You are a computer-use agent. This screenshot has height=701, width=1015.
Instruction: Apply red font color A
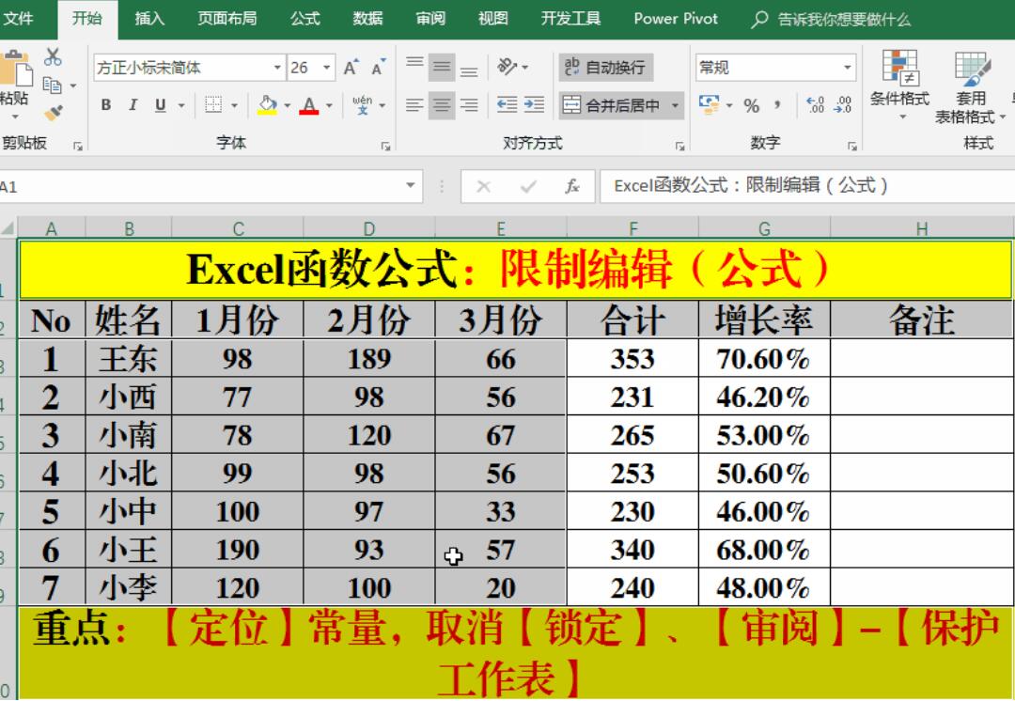(309, 105)
